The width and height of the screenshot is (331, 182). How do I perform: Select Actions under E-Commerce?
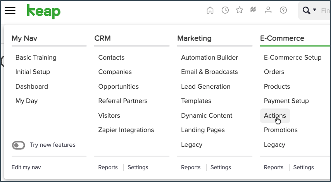coord(275,115)
